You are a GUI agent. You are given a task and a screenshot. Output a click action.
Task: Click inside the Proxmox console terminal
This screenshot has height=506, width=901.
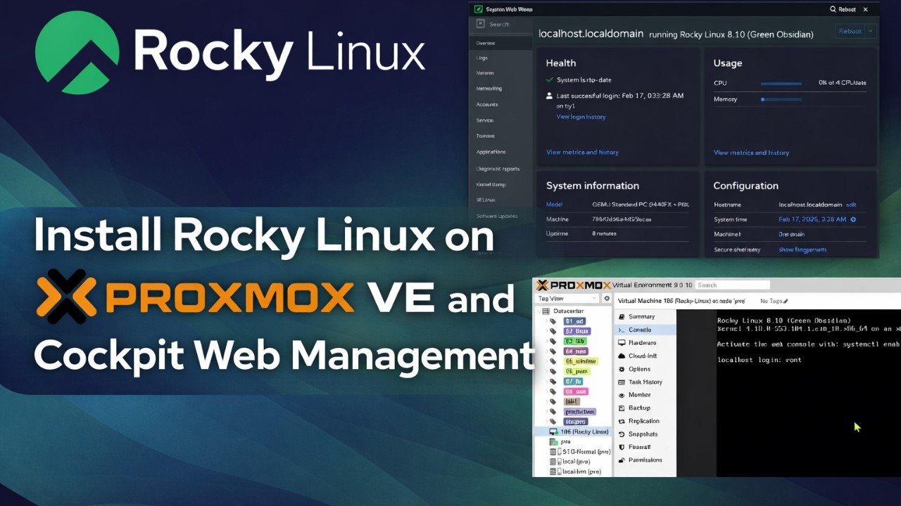[x=808, y=394]
